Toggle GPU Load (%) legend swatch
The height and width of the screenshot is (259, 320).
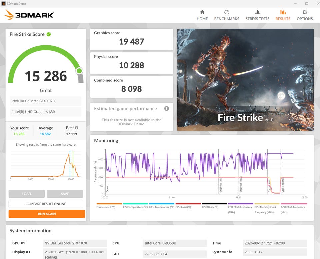click(188, 204)
